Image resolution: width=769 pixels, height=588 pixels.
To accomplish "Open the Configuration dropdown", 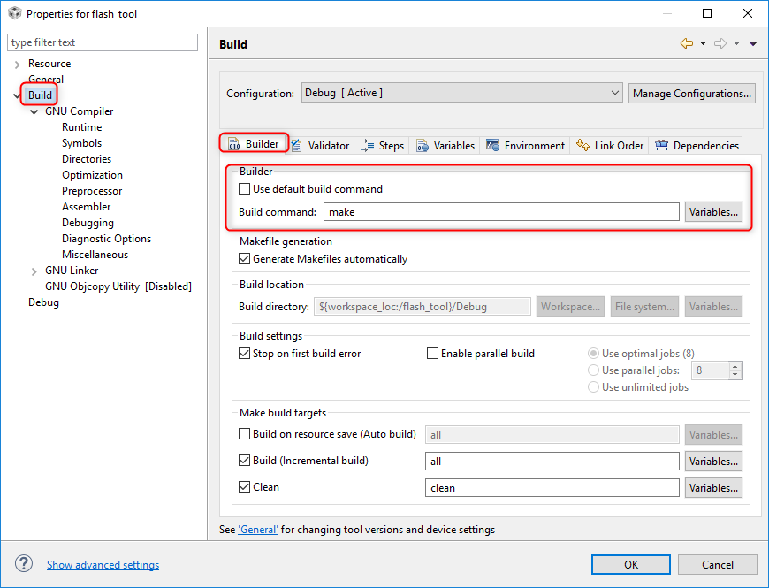I will (462, 93).
